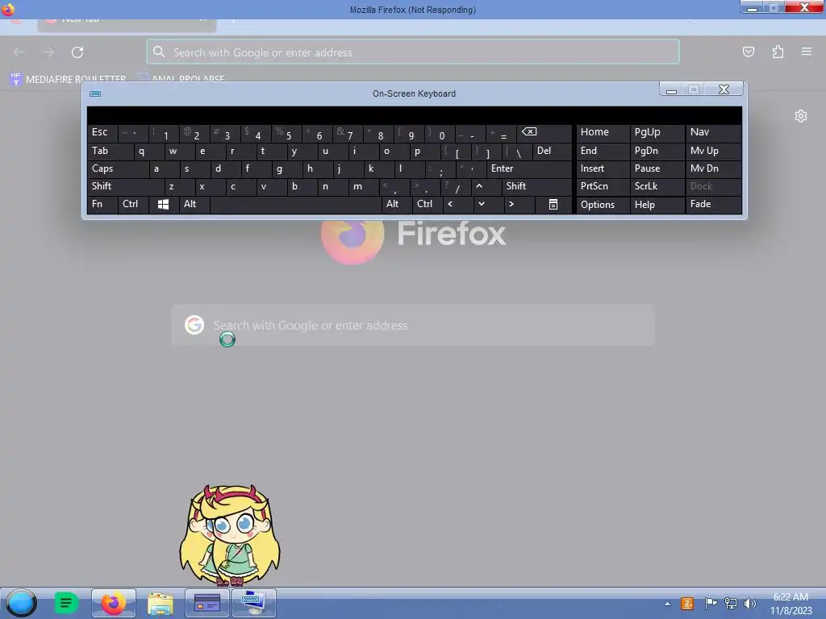Click the Mv Up key

(x=713, y=151)
